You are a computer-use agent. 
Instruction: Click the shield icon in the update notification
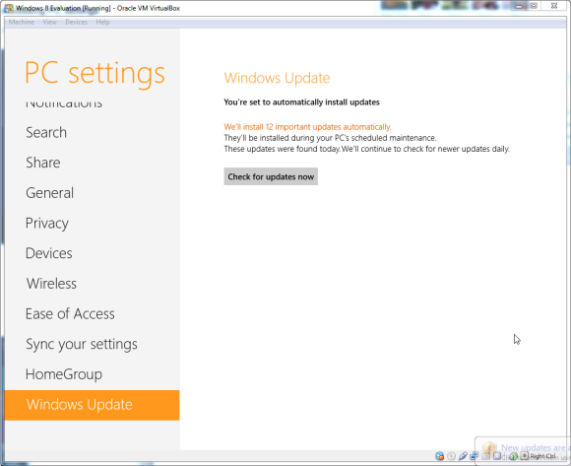(489, 450)
